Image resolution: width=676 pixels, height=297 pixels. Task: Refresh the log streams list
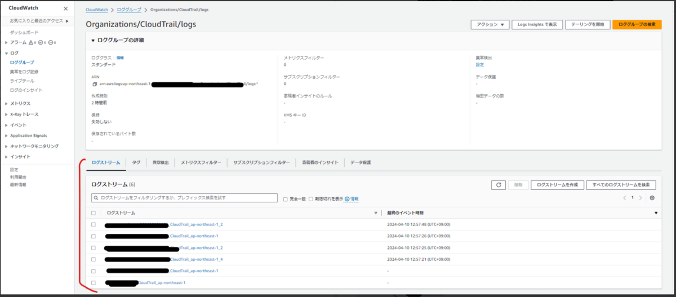pyautogui.click(x=498, y=185)
